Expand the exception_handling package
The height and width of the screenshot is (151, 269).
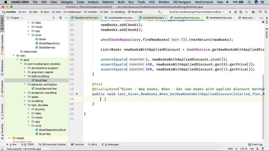25,93
